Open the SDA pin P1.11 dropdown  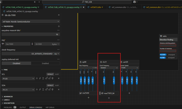[x=18, y=90]
